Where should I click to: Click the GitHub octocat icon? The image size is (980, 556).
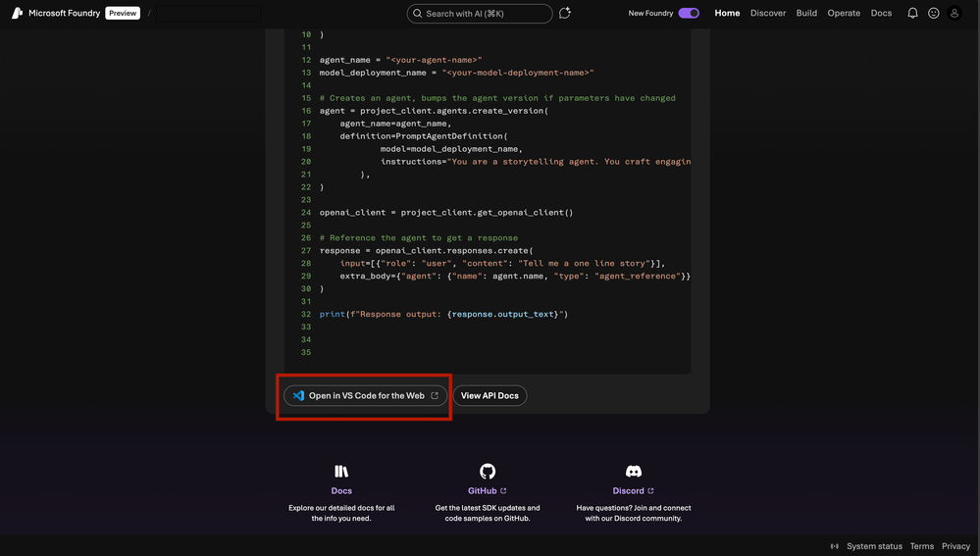point(488,471)
